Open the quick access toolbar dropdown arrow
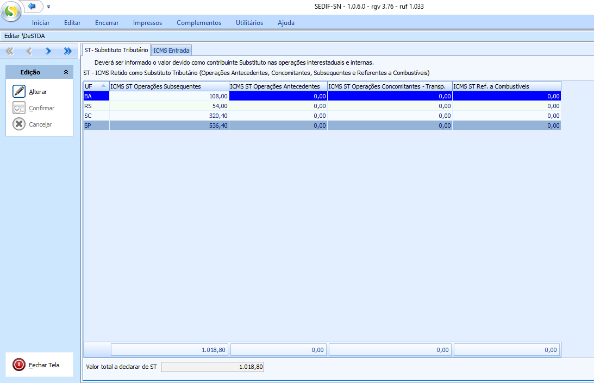The width and height of the screenshot is (594, 383). 48,7
